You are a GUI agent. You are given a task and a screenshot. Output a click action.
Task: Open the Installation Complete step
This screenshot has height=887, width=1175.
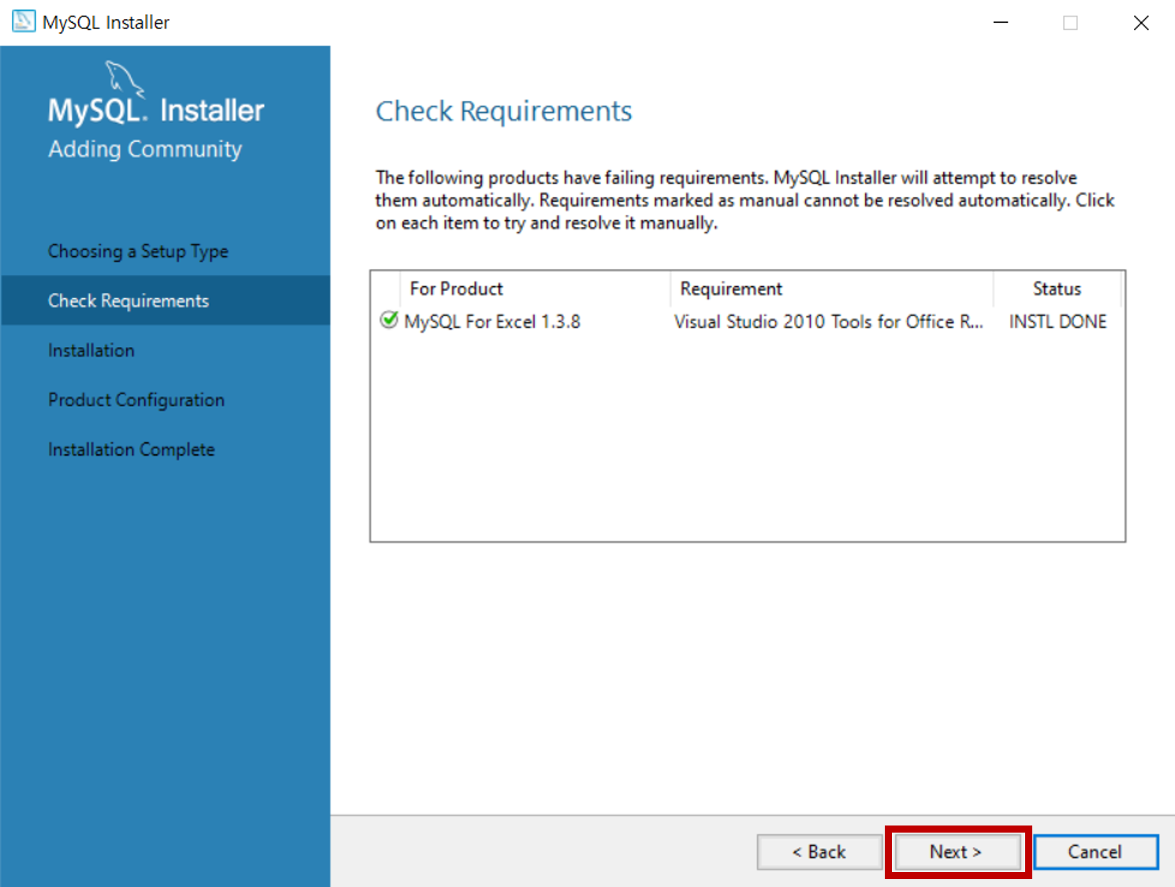pyautogui.click(x=132, y=449)
